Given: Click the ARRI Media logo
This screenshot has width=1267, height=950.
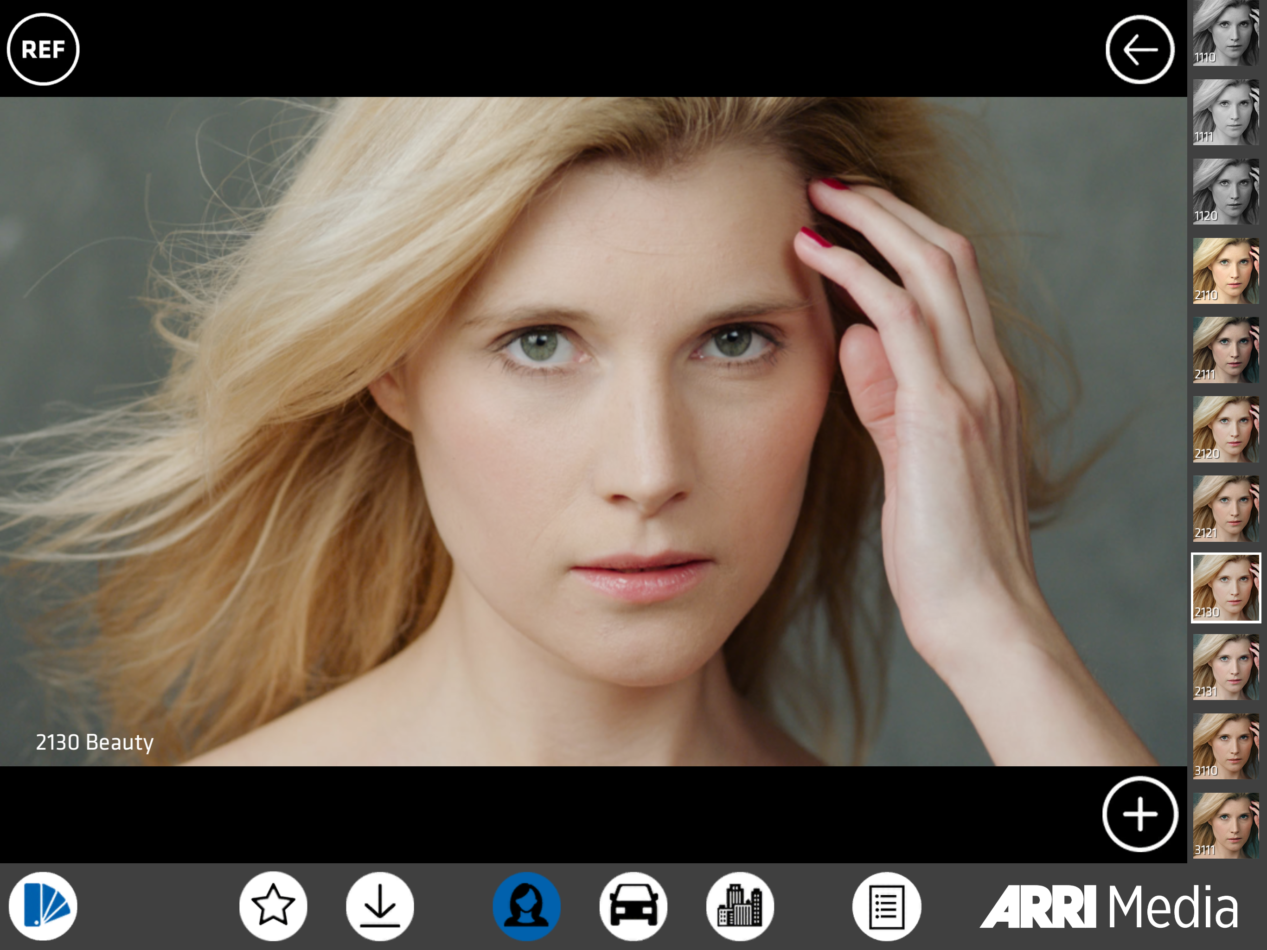Looking at the screenshot, I should pos(1109,906).
